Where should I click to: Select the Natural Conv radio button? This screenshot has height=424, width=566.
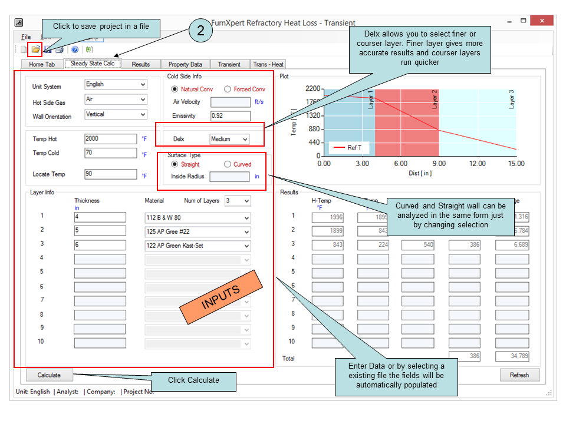click(x=175, y=89)
